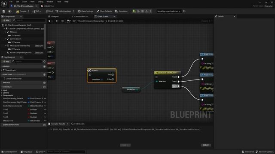The height and width of the screenshot is (154, 275).
Task: Click the advance single frame button
Action: coord(138,12)
